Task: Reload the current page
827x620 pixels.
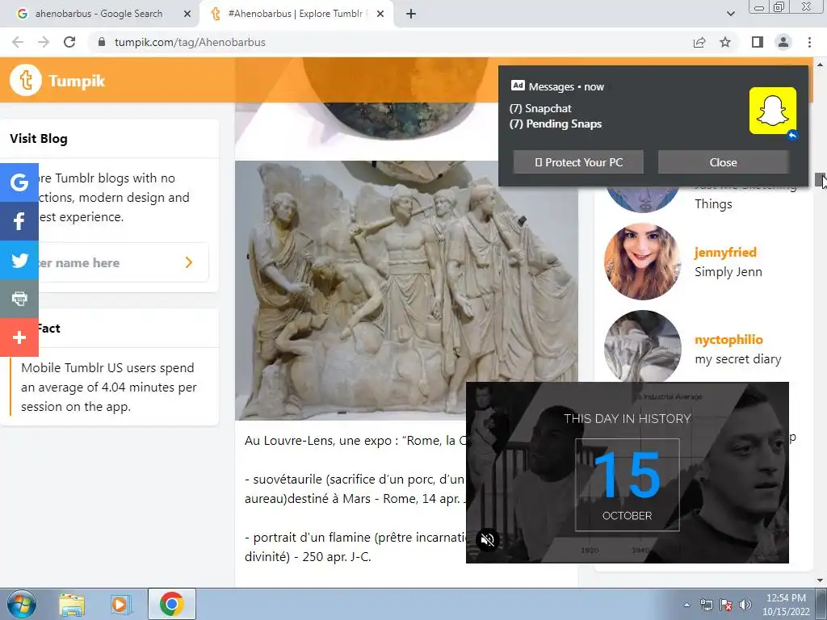Action: click(69, 42)
